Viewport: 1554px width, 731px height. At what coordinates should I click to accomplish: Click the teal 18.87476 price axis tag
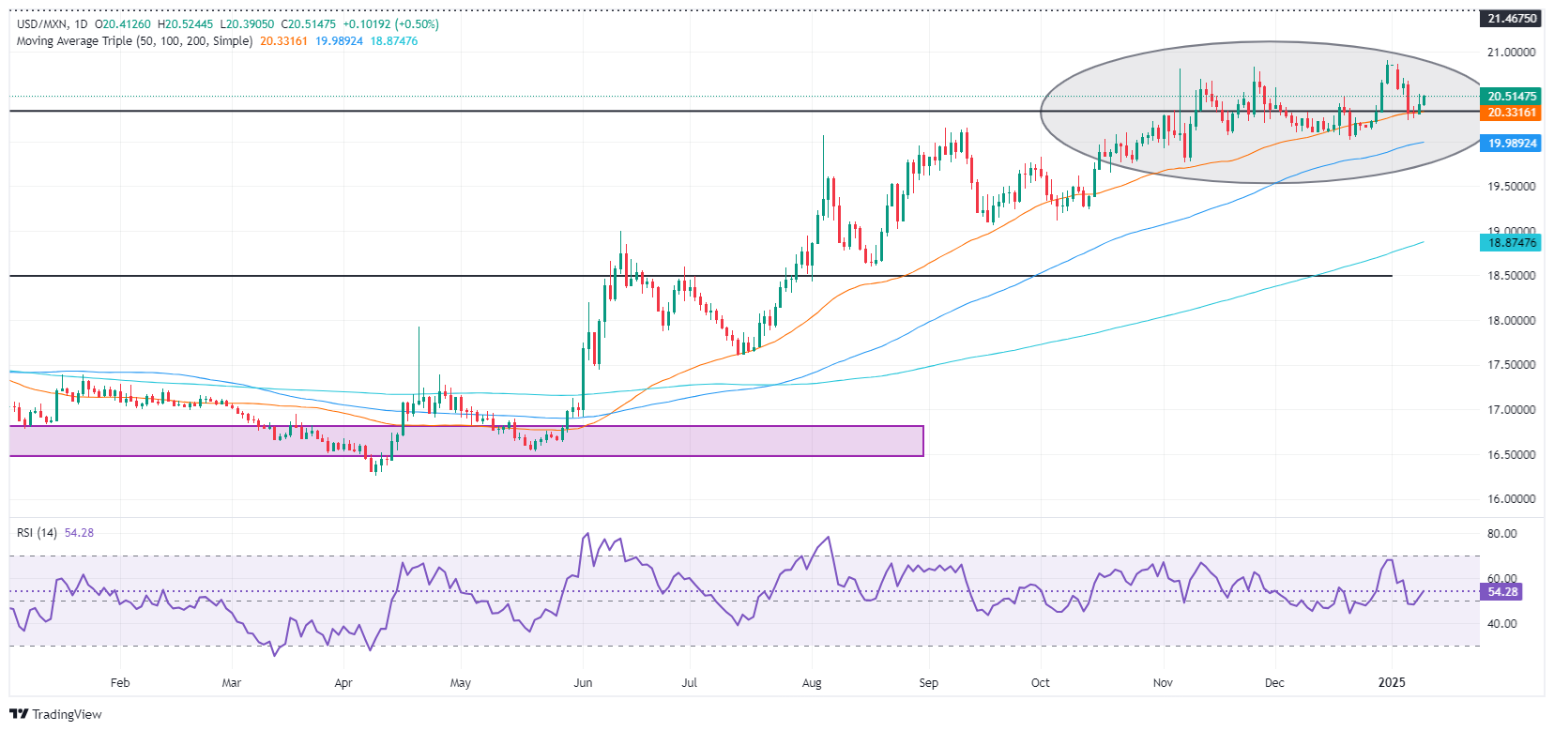pyautogui.click(x=1511, y=243)
